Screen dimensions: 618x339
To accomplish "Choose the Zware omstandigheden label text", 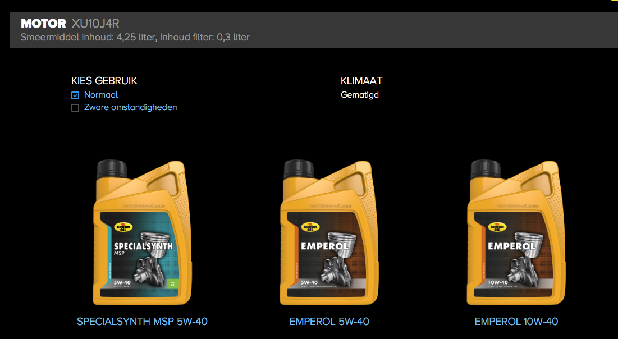I will pyautogui.click(x=130, y=107).
